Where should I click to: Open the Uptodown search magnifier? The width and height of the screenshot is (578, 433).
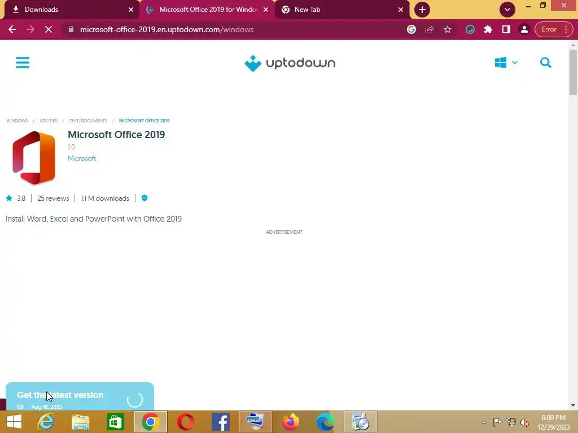click(x=546, y=63)
